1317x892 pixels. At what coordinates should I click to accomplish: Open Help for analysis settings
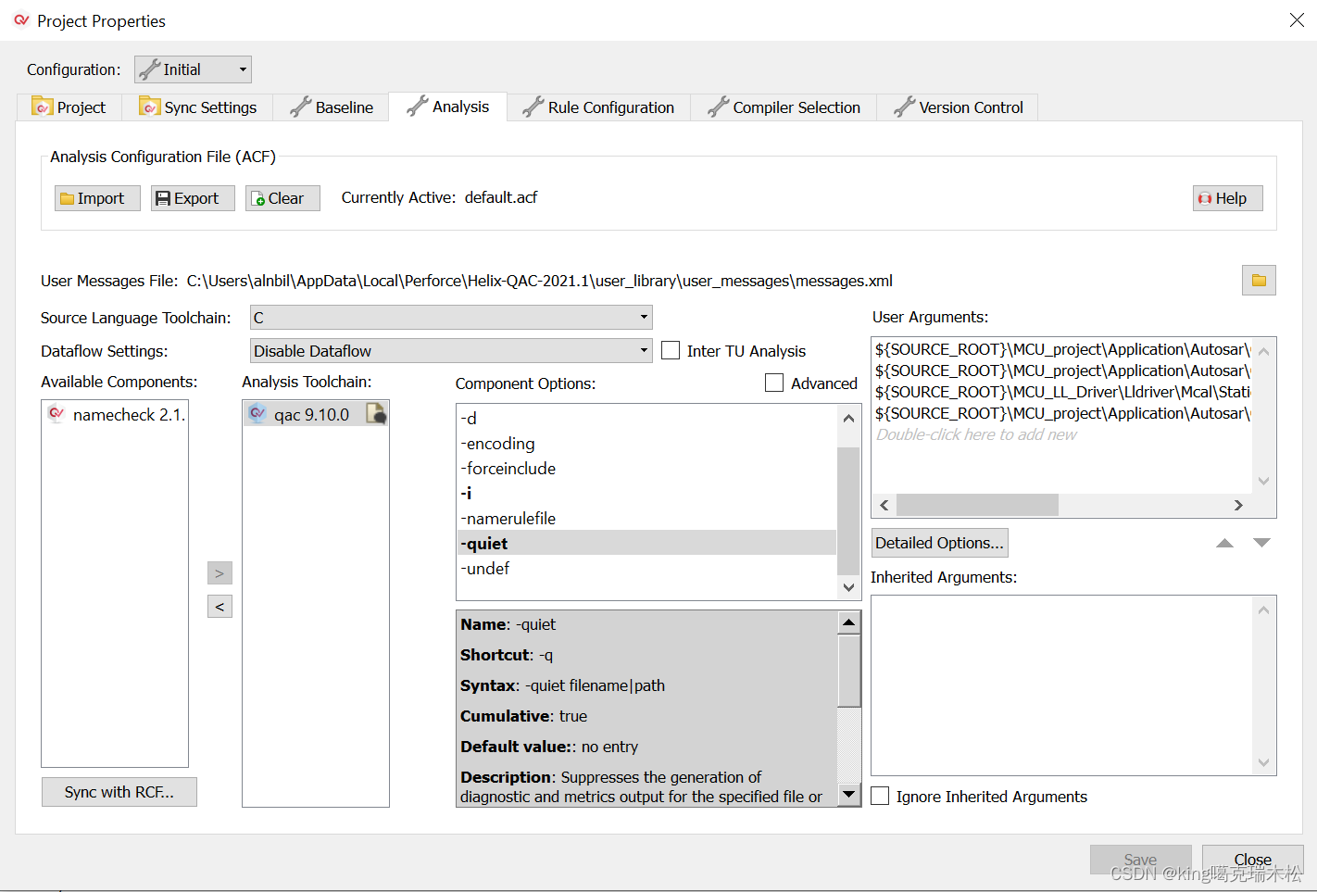pos(1227,198)
